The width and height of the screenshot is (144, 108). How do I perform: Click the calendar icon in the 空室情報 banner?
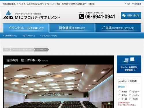[x=132, y=59]
